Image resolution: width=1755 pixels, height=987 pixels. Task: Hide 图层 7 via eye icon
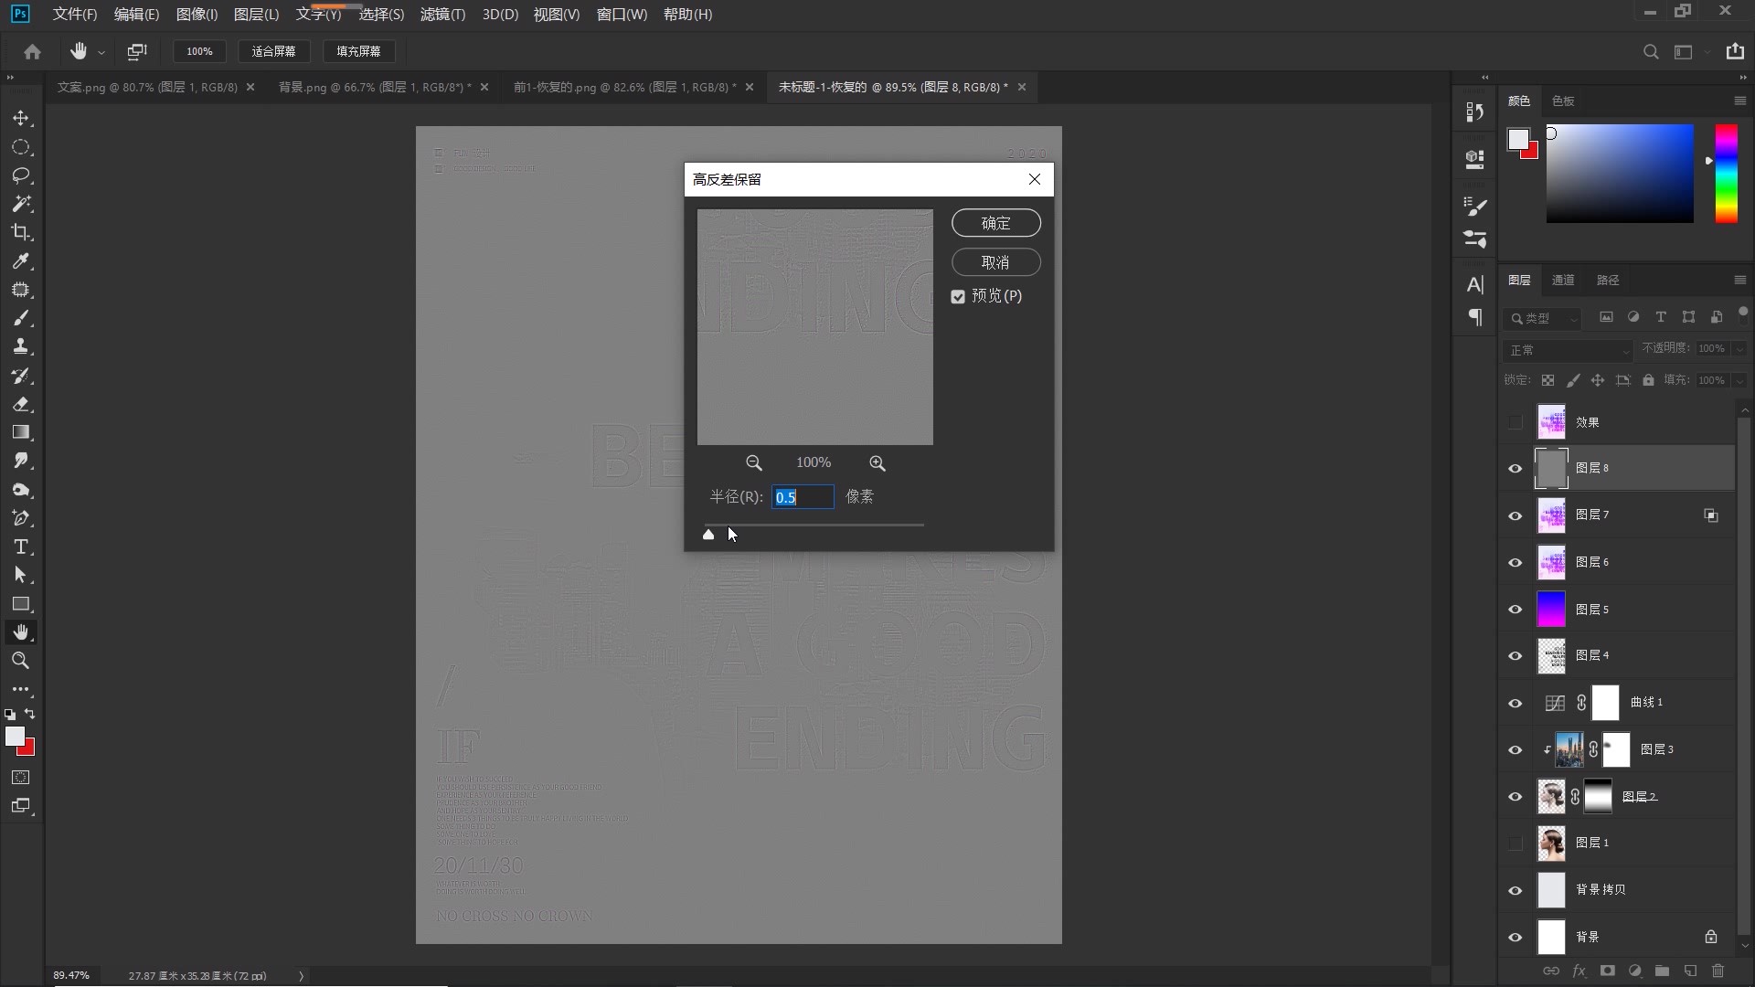(x=1515, y=515)
